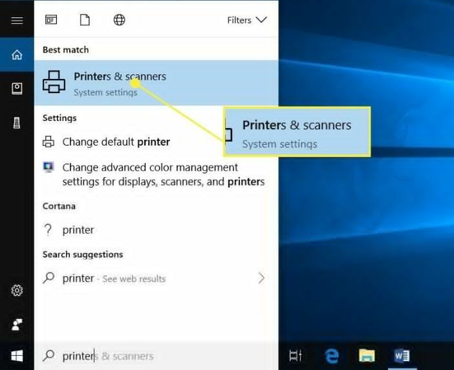Open the Settings gear icon
This screenshot has height=370, width=454.
tap(17, 291)
